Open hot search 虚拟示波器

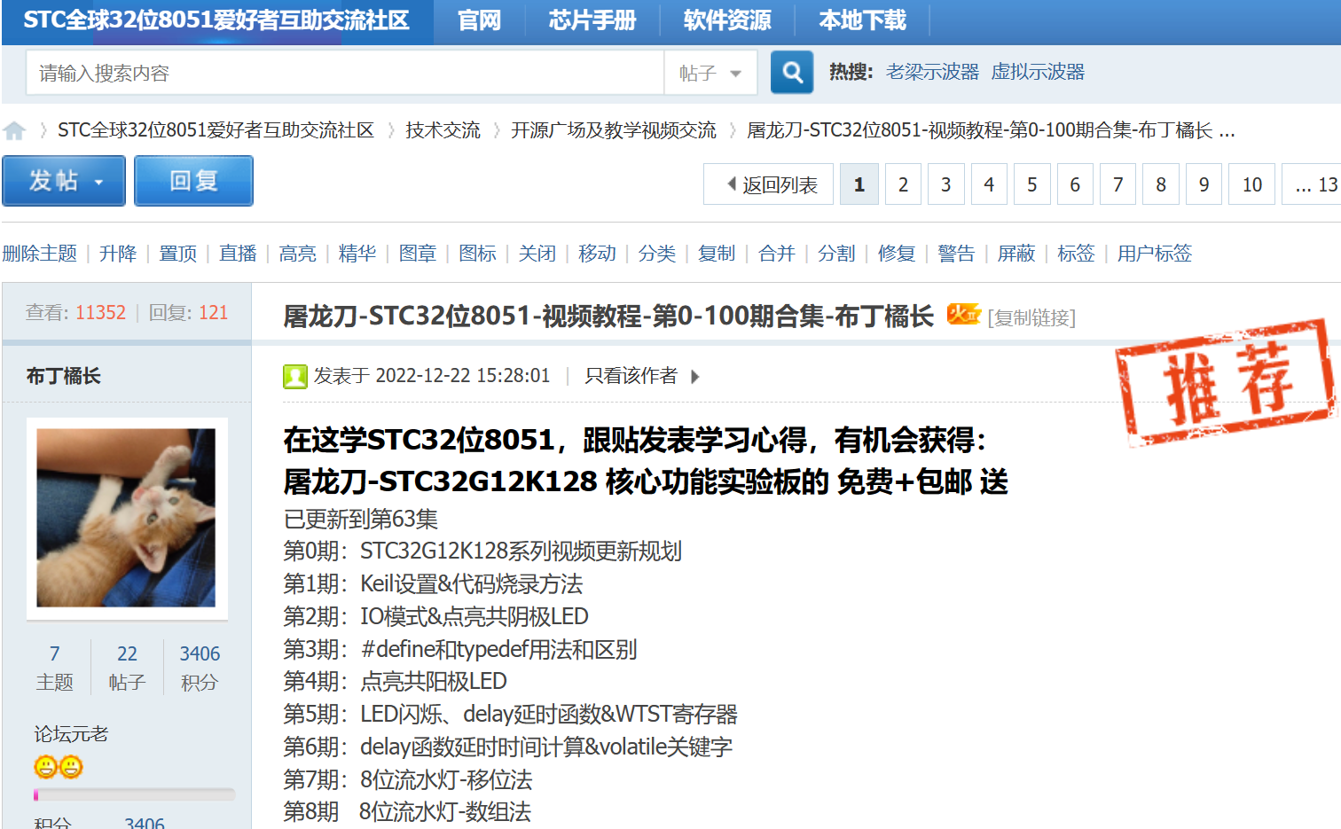pos(1038,72)
